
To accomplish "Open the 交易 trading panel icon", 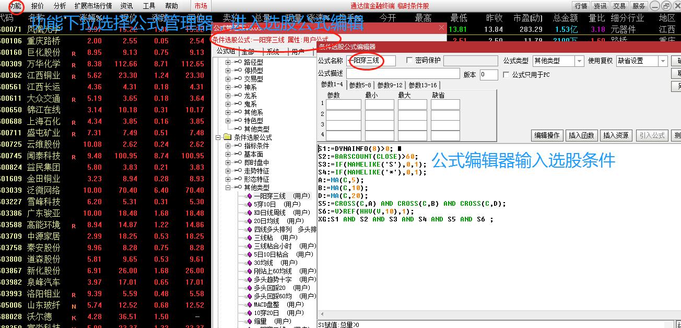I will (x=619, y=6).
